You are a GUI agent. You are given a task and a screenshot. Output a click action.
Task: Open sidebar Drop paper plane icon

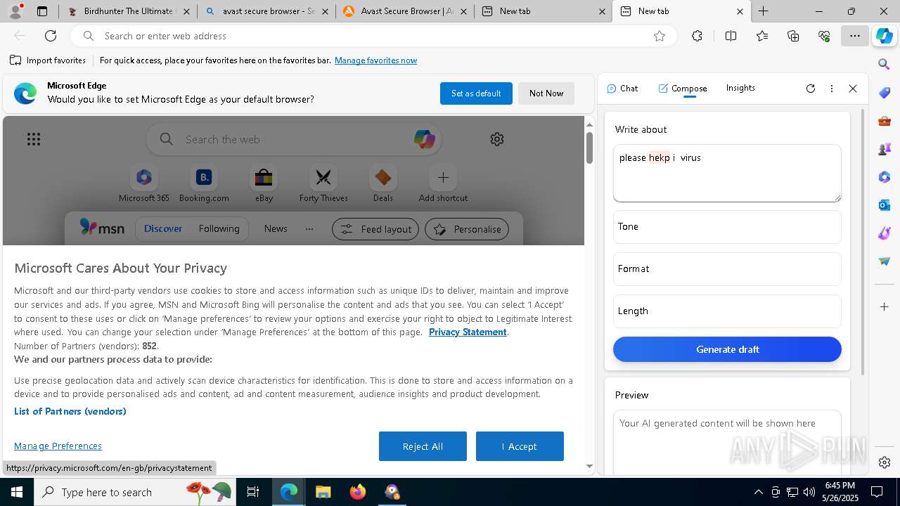(885, 261)
